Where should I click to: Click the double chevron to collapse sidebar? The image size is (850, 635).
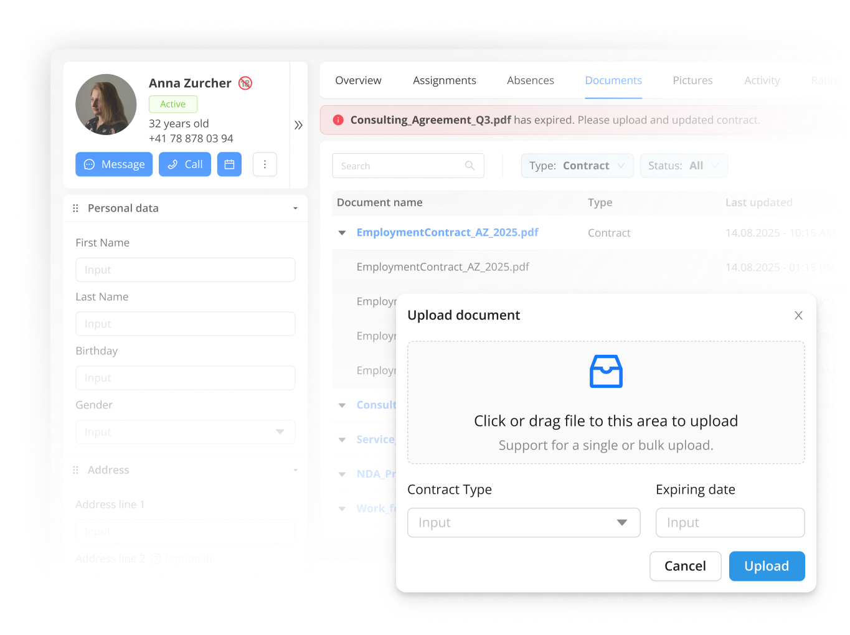tap(298, 125)
